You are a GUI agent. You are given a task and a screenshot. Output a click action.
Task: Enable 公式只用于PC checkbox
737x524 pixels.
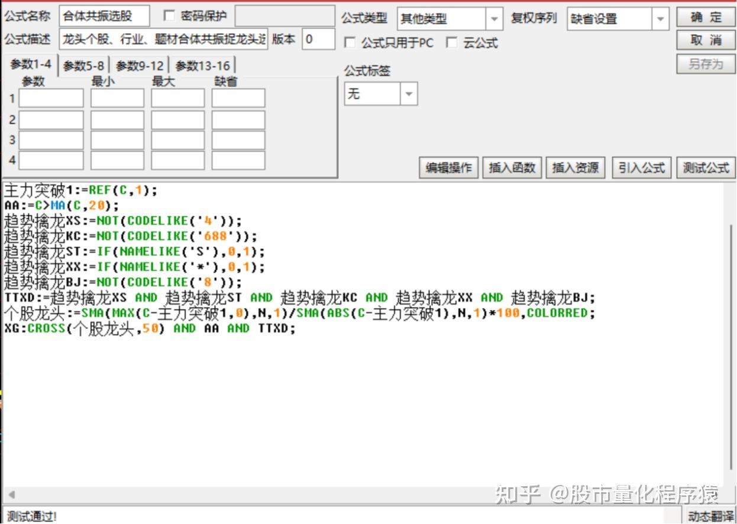tap(350, 43)
